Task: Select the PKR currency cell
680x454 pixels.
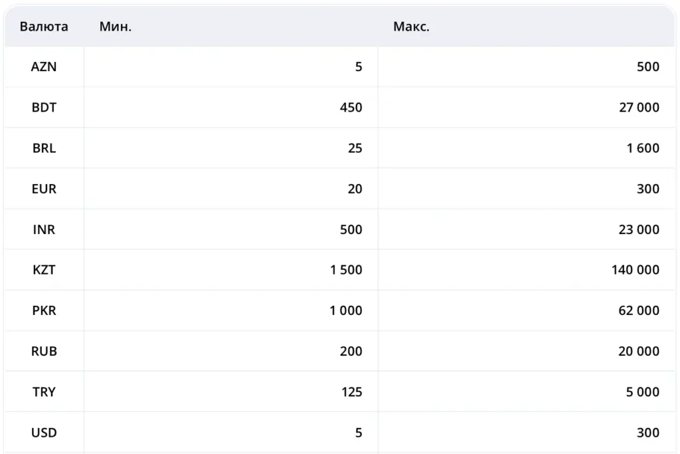Action: (44, 310)
